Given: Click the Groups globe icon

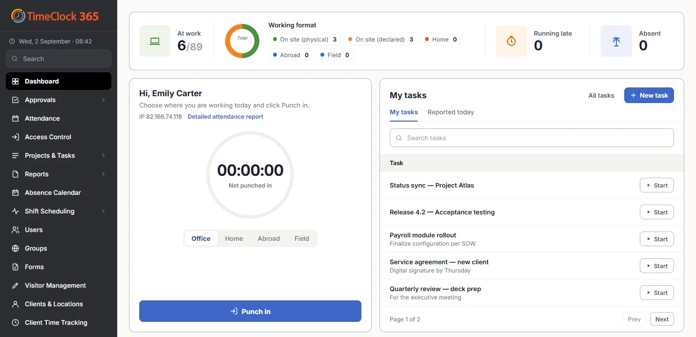Looking at the screenshot, I should pos(15,248).
